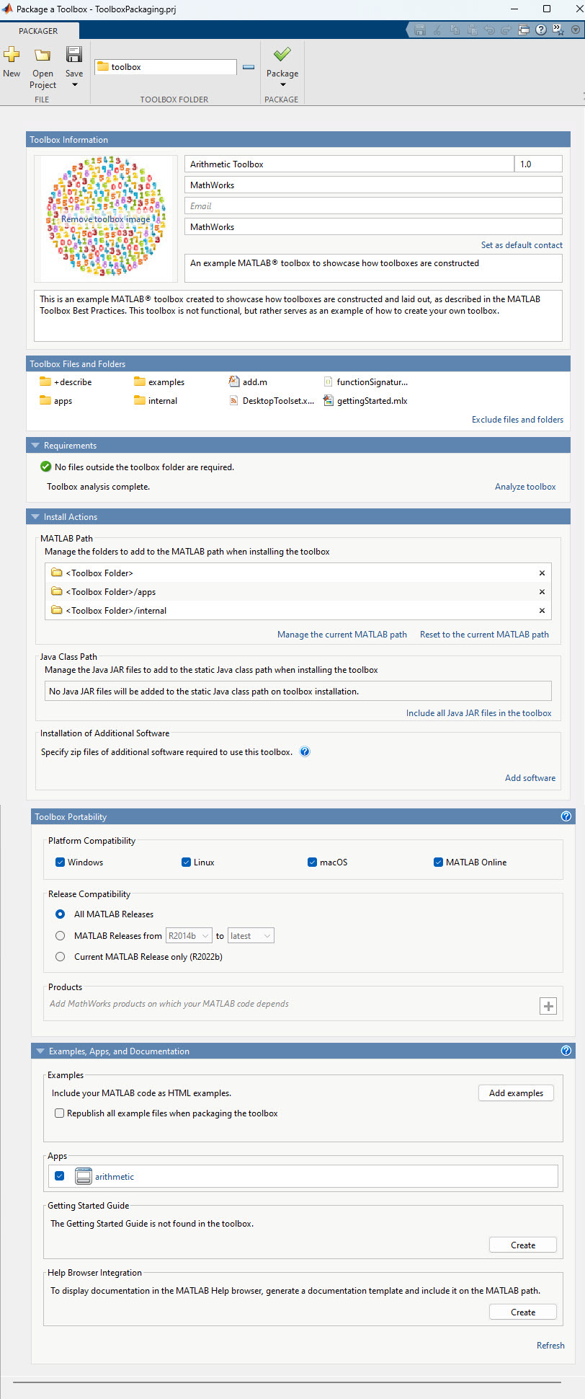Click Manage the current MATLAB path
Viewport: 585px width, 1399px height.
pyautogui.click(x=342, y=635)
